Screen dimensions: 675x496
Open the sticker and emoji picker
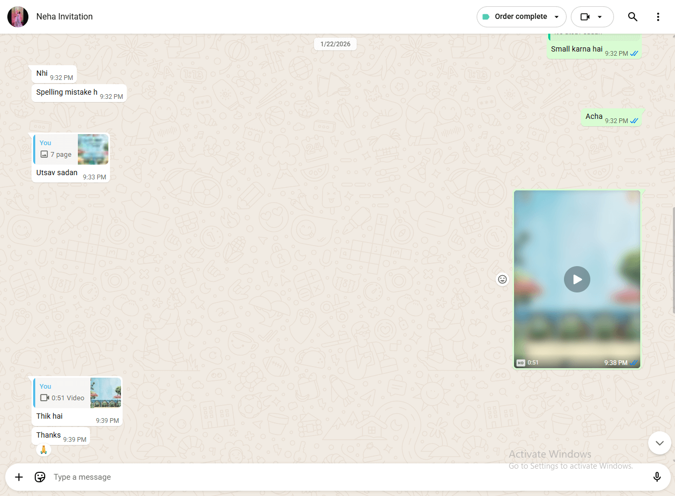pyautogui.click(x=40, y=477)
